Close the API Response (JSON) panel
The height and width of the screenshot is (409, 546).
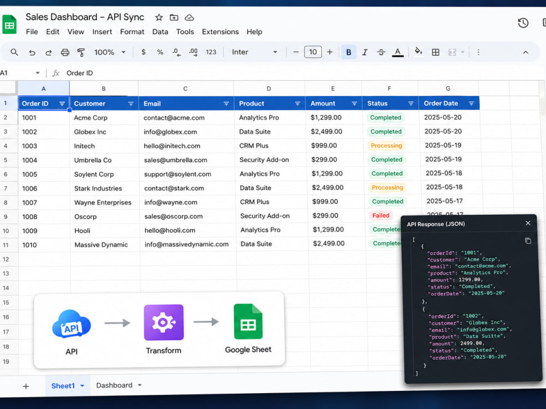pos(528,223)
